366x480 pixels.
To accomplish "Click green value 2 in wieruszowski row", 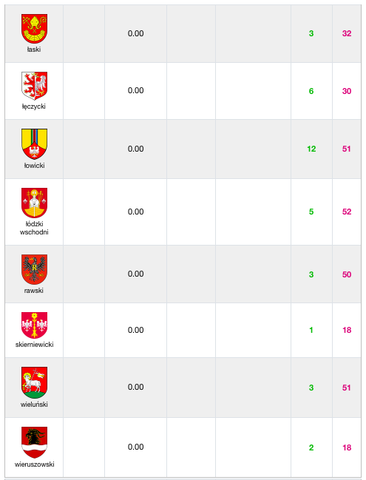I will pyautogui.click(x=311, y=447).
